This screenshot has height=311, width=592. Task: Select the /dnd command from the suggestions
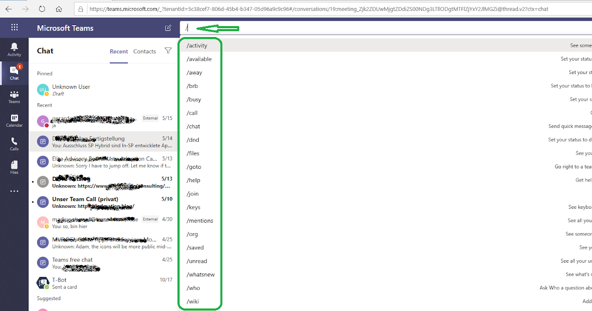(x=193, y=140)
